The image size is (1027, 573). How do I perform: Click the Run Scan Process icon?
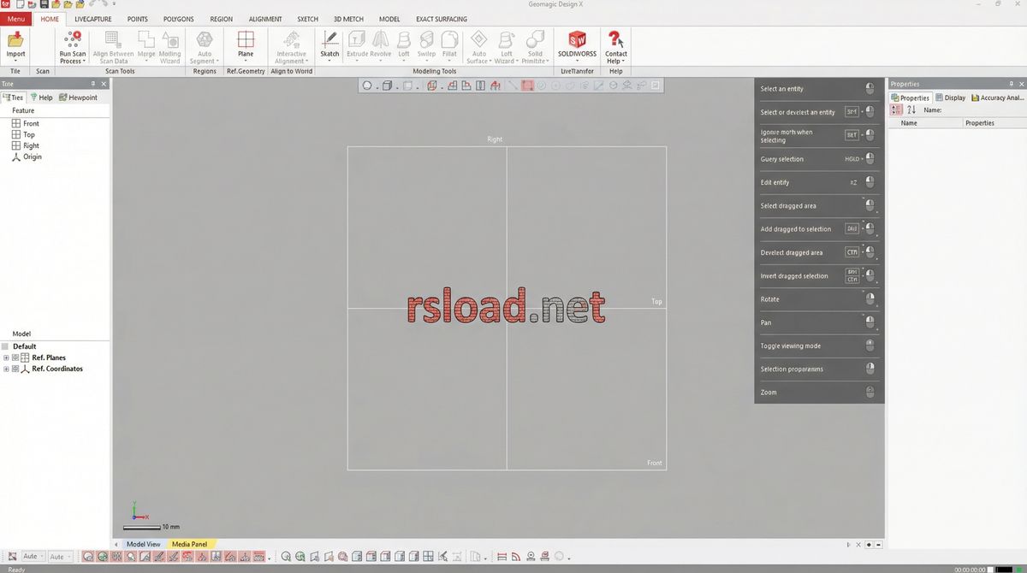click(x=72, y=41)
